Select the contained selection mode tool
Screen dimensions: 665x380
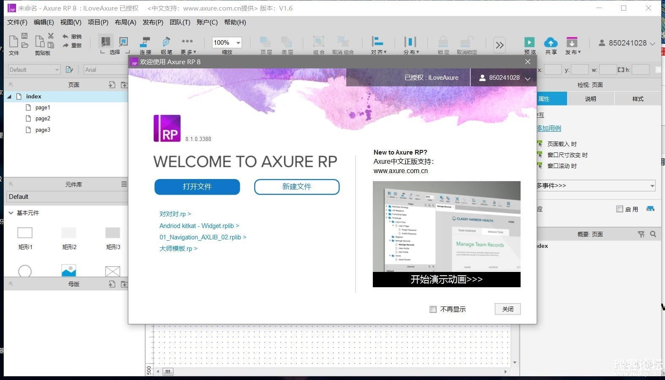coord(123,41)
